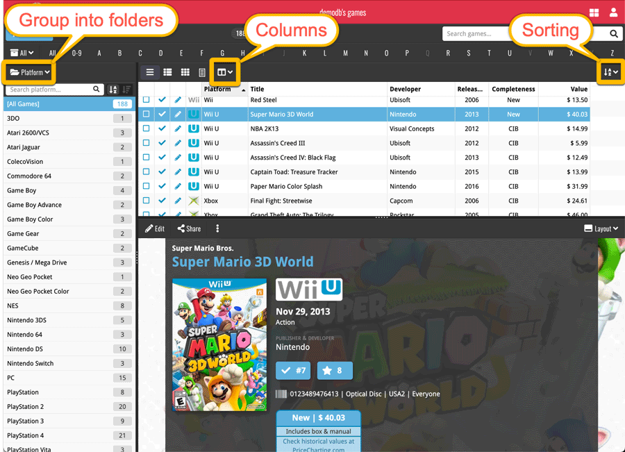625x452 pixels.
Task: Open the Columns chooser dropdown
Action: tap(225, 72)
